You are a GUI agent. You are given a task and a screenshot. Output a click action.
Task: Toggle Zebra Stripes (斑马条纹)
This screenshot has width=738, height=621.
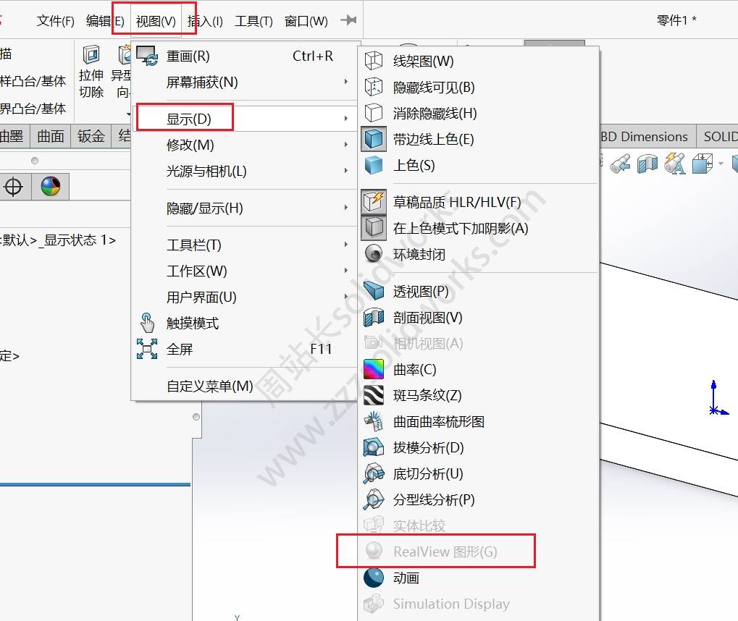coord(478,396)
